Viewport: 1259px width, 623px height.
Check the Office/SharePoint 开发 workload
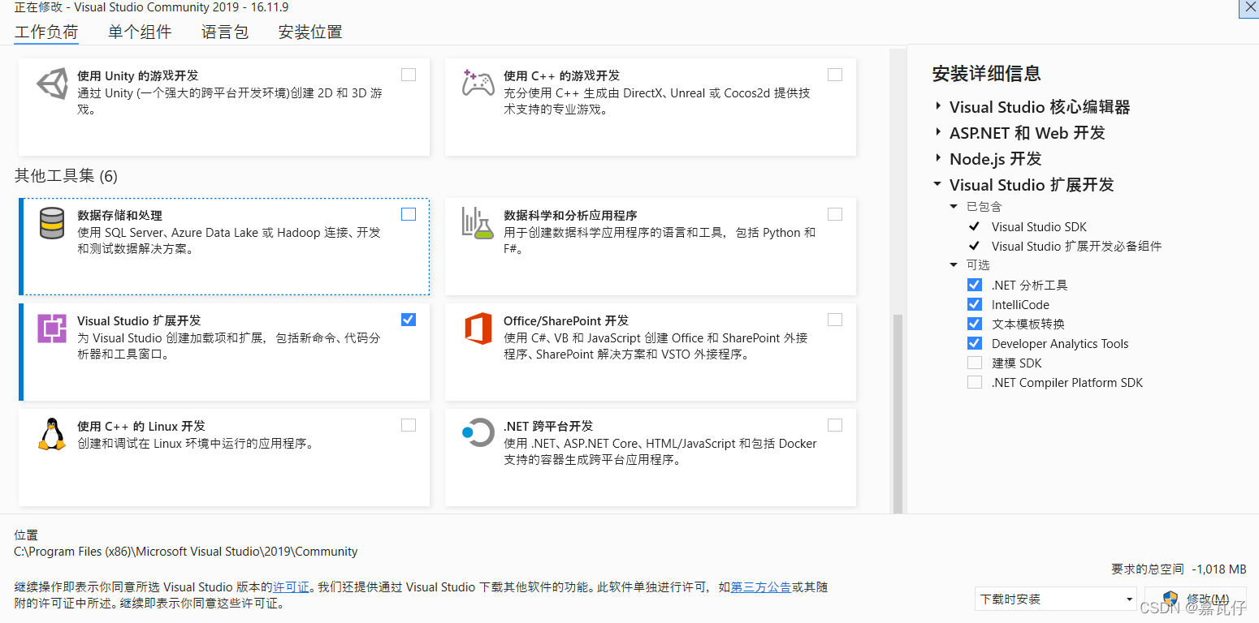point(835,320)
